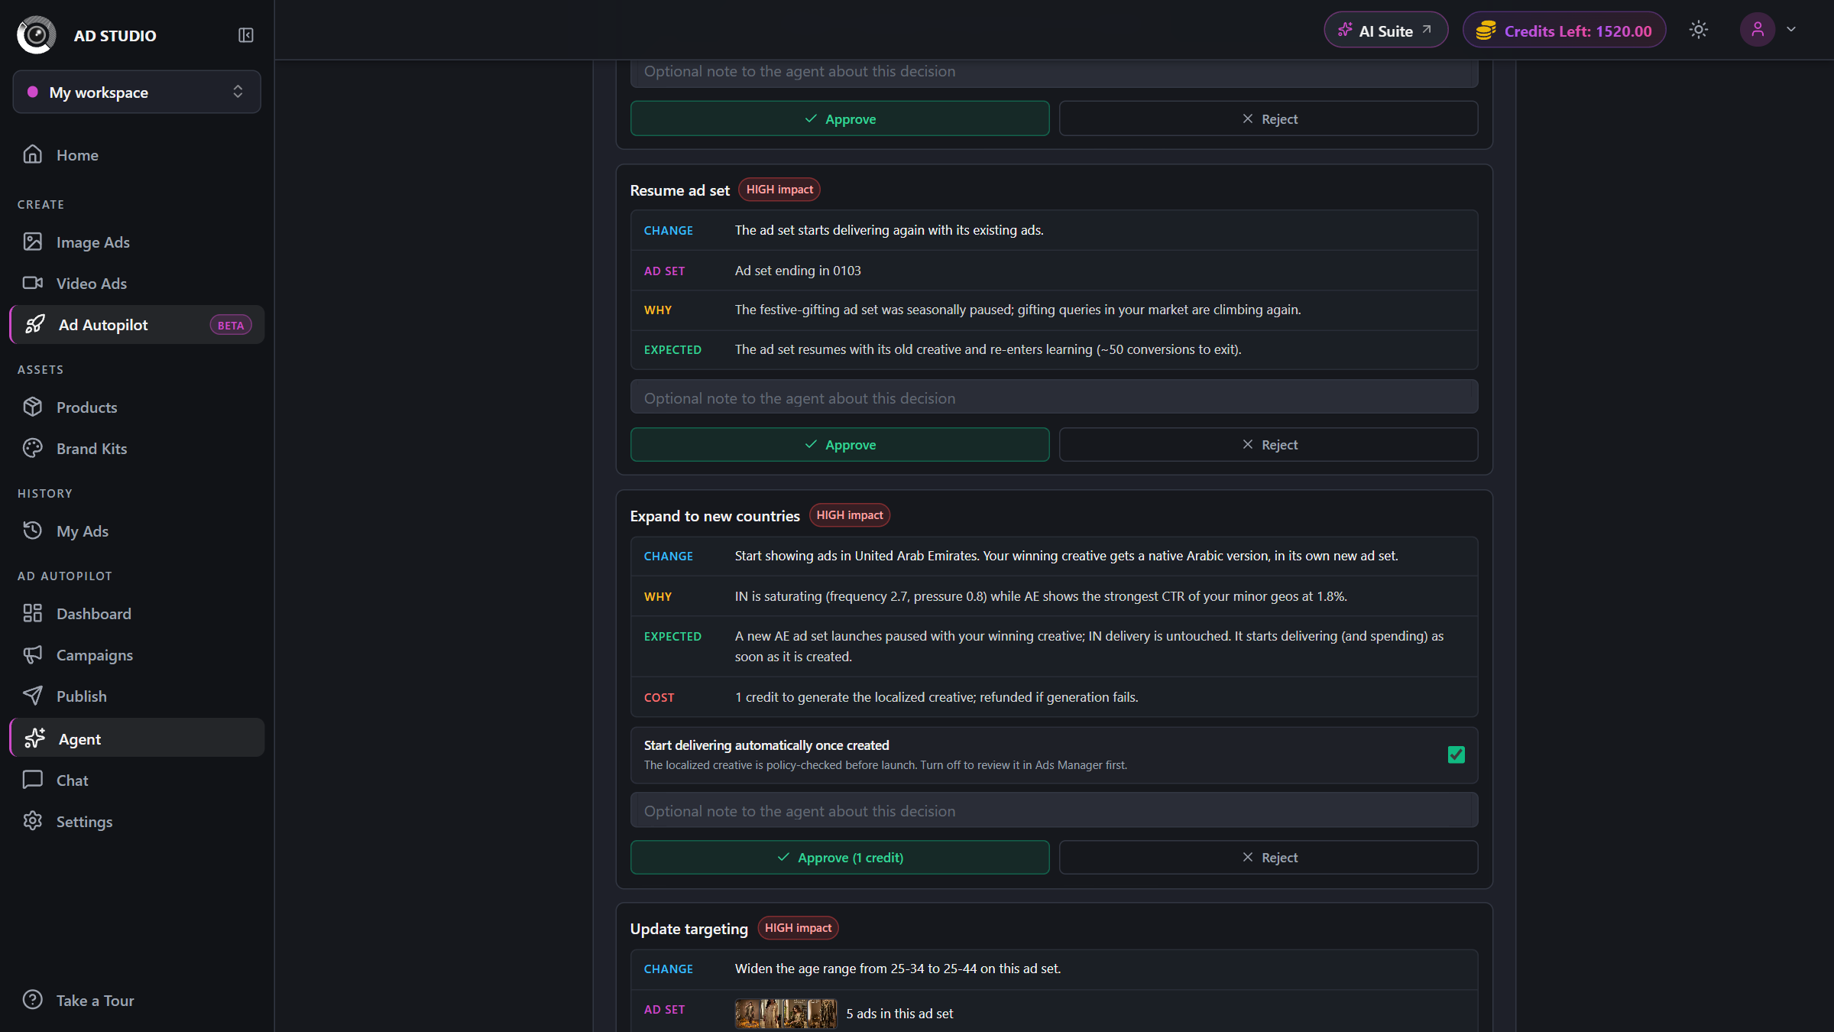
Task: Click the AI Suite sparkle icon
Action: 1345,31
